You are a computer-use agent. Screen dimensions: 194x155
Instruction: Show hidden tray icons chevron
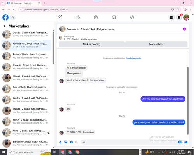pyautogui.click(x=159, y=152)
